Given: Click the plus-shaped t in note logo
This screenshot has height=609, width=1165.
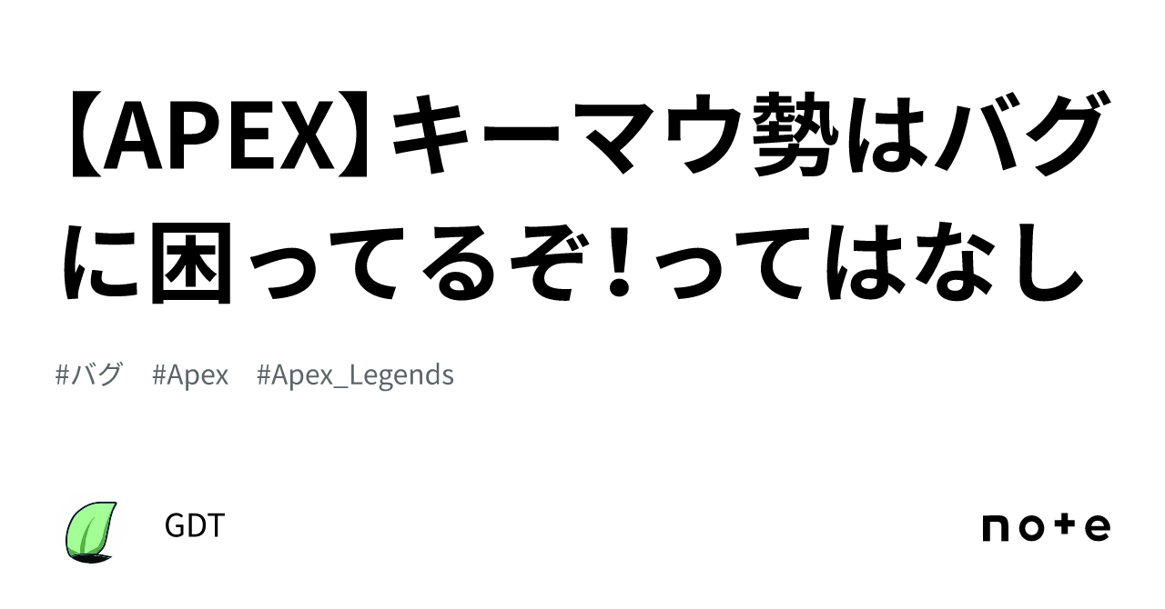Looking at the screenshot, I should point(1063,527).
